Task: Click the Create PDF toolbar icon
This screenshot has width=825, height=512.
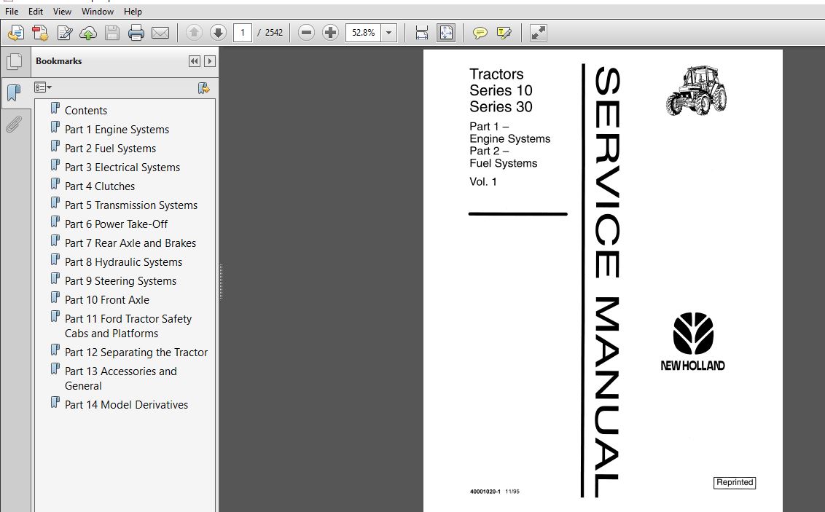Action: coord(16,33)
